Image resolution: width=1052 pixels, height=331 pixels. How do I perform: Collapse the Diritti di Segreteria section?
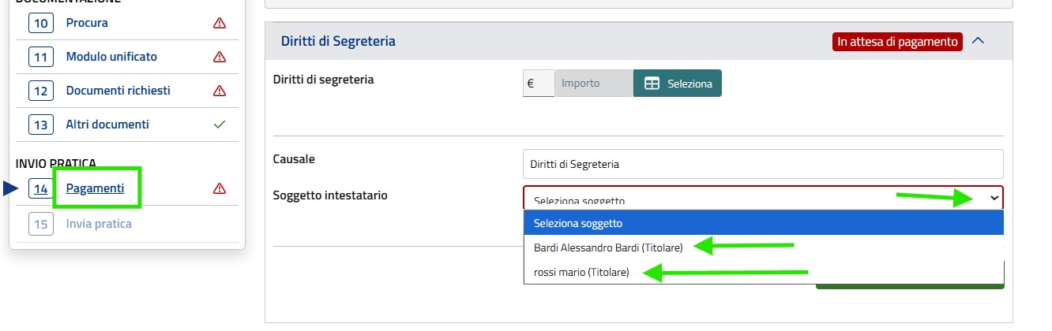click(x=978, y=41)
